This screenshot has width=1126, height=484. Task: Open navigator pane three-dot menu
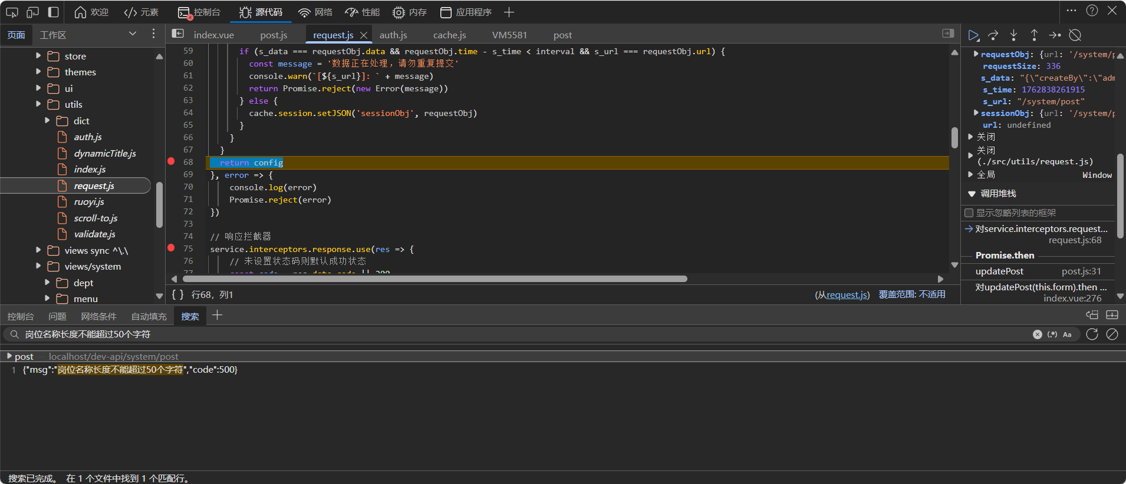coord(153,34)
